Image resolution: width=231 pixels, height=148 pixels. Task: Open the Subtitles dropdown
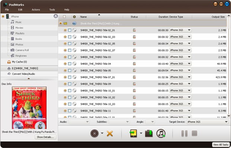tap(119, 122)
